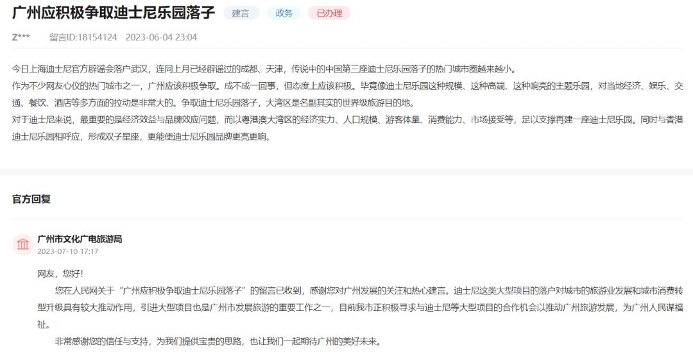Select the 政务 tag

[284, 13]
